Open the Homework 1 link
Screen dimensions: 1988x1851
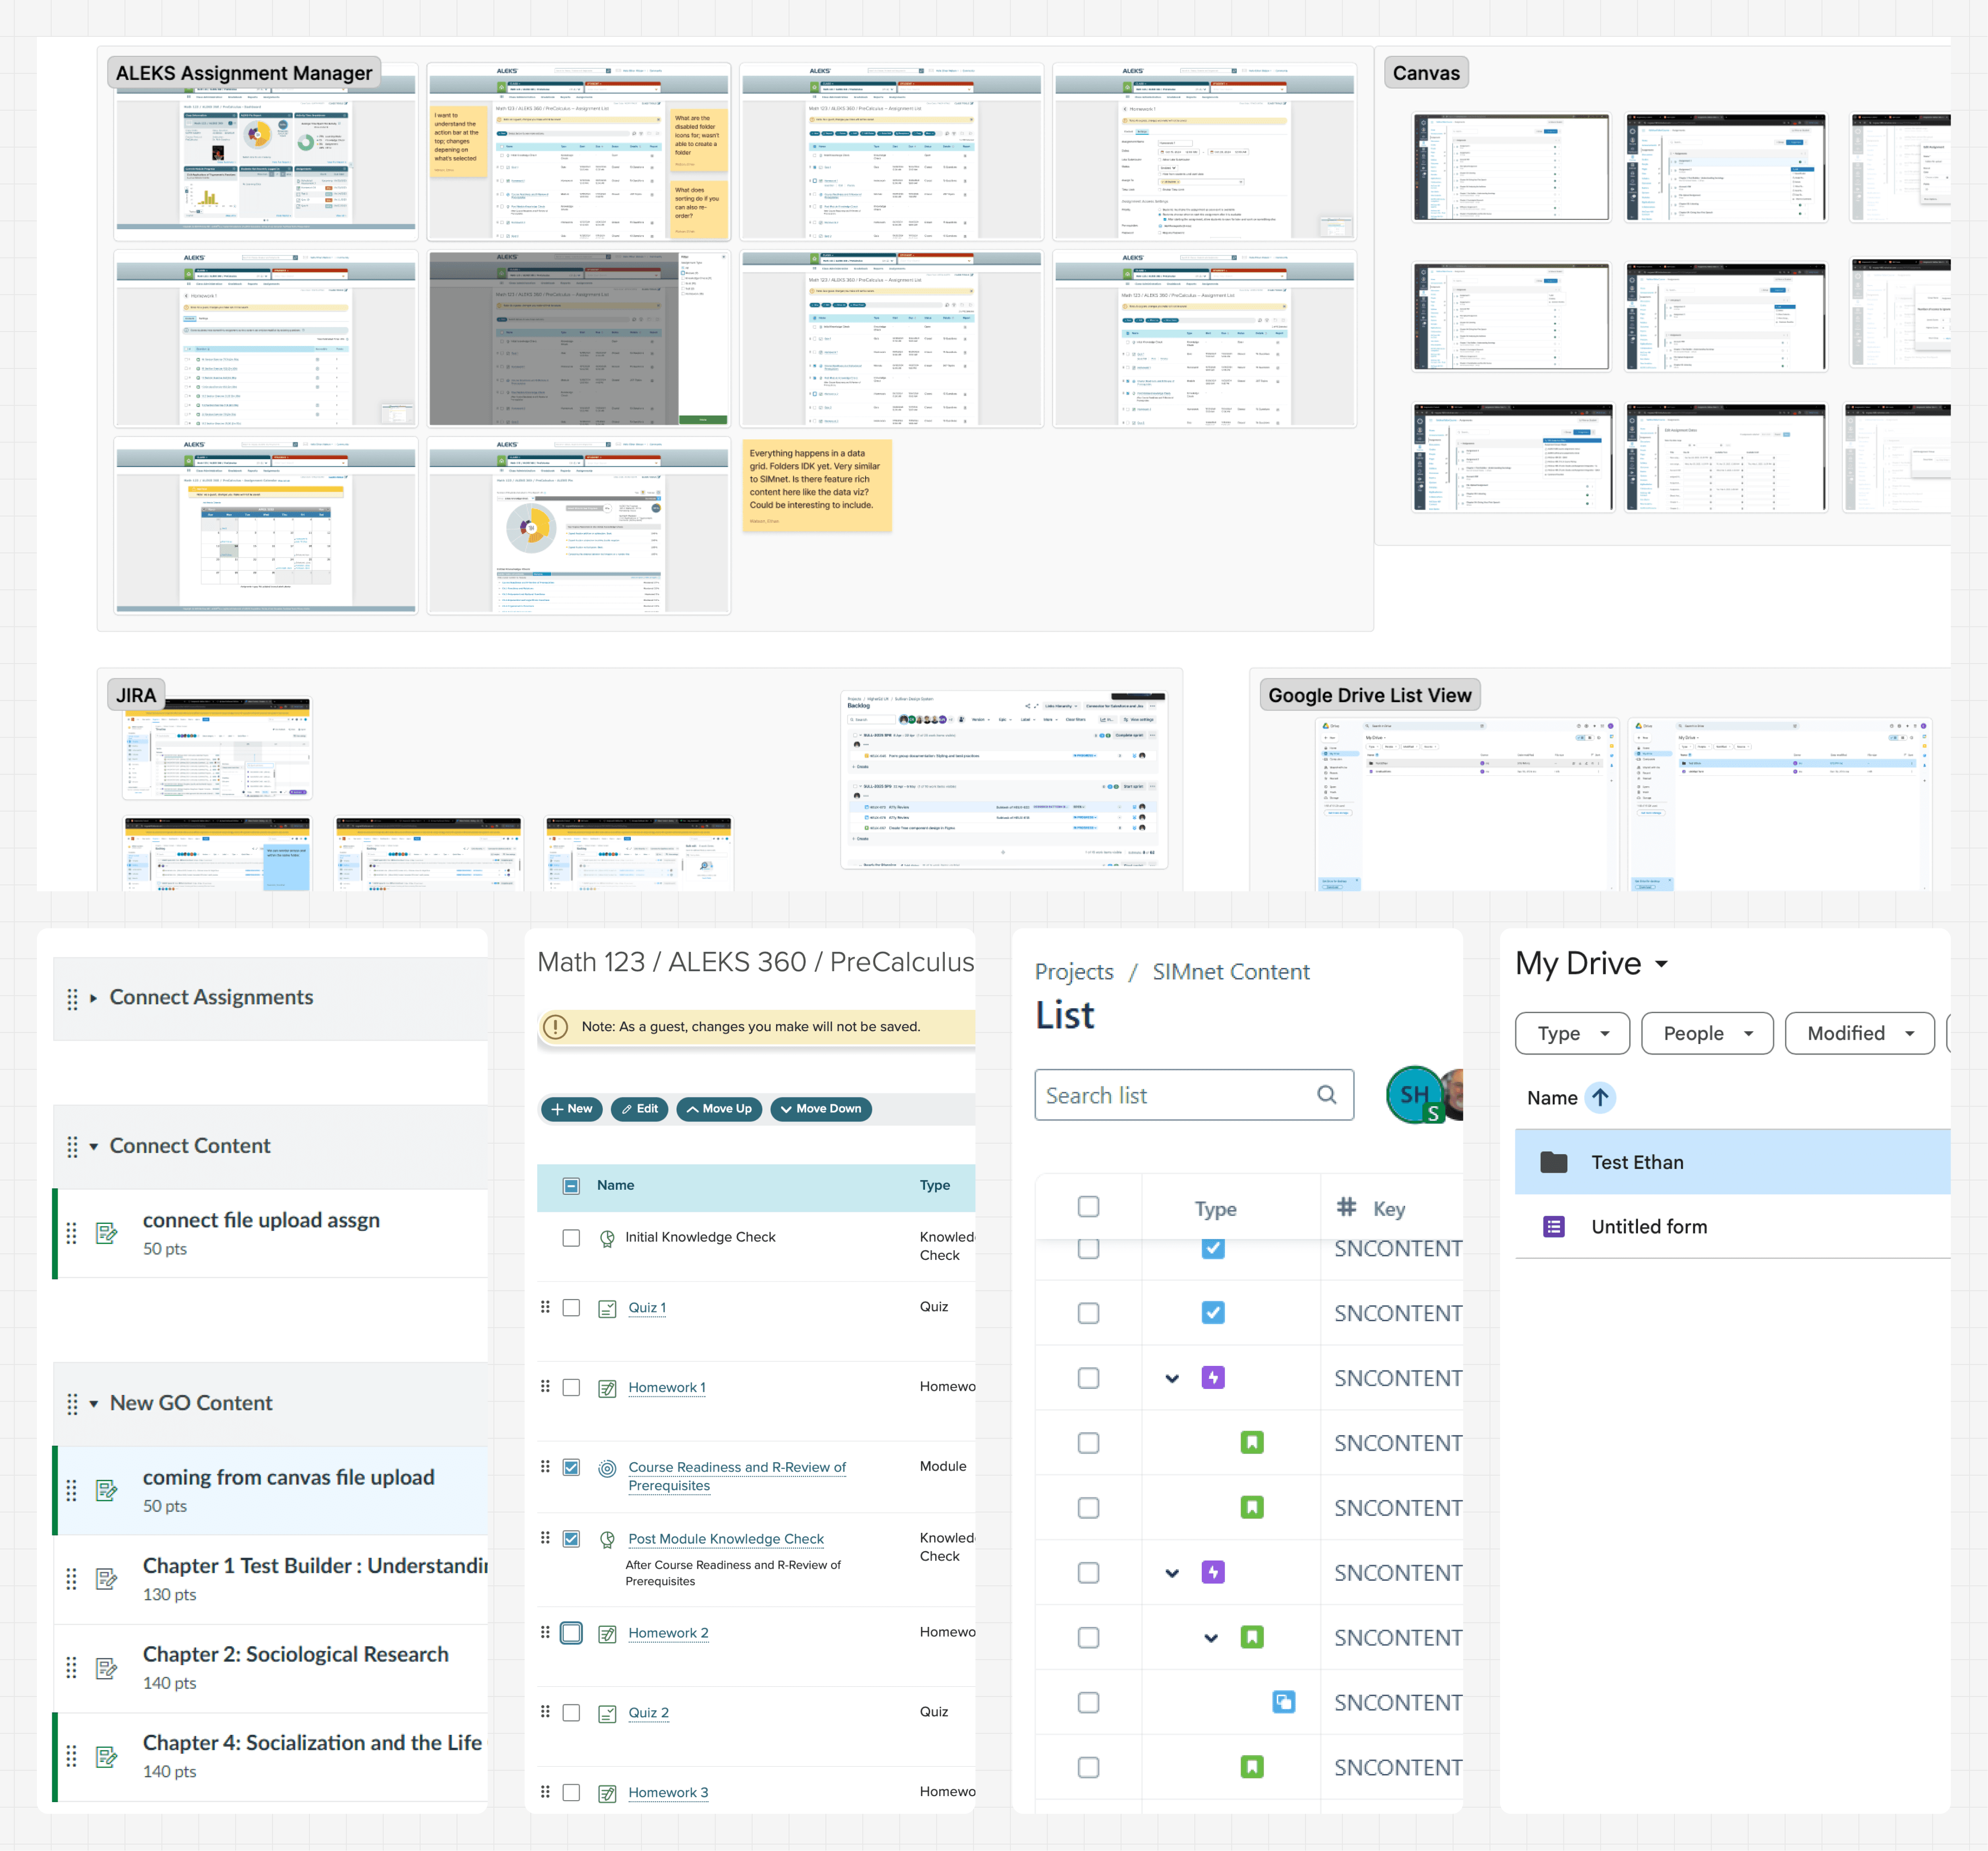click(x=666, y=1388)
